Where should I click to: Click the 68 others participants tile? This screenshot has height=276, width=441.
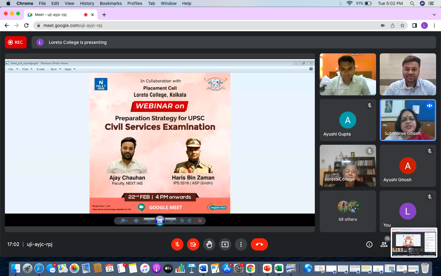pos(348,211)
